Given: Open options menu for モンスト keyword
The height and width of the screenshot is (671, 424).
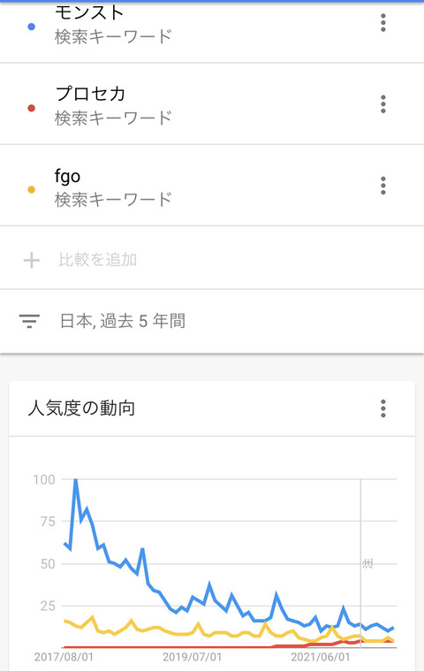Looking at the screenshot, I should click(x=383, y=23).
